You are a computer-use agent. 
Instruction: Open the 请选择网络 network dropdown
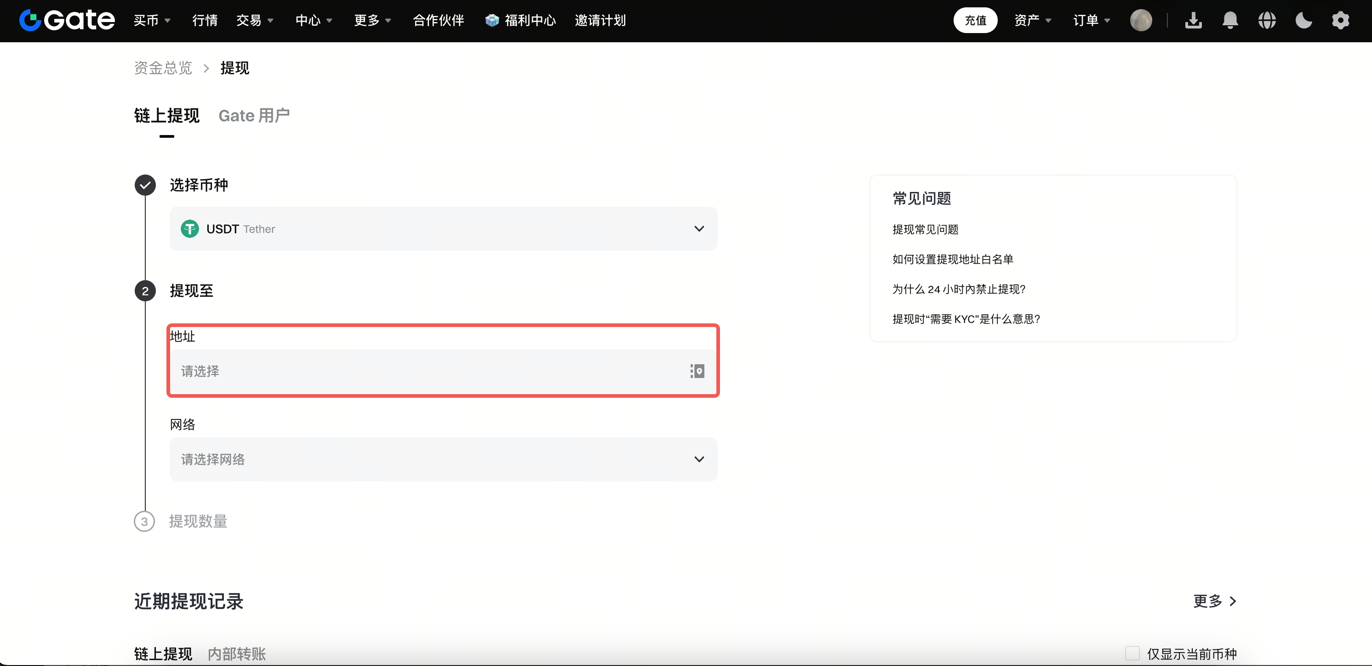point(443,459)
